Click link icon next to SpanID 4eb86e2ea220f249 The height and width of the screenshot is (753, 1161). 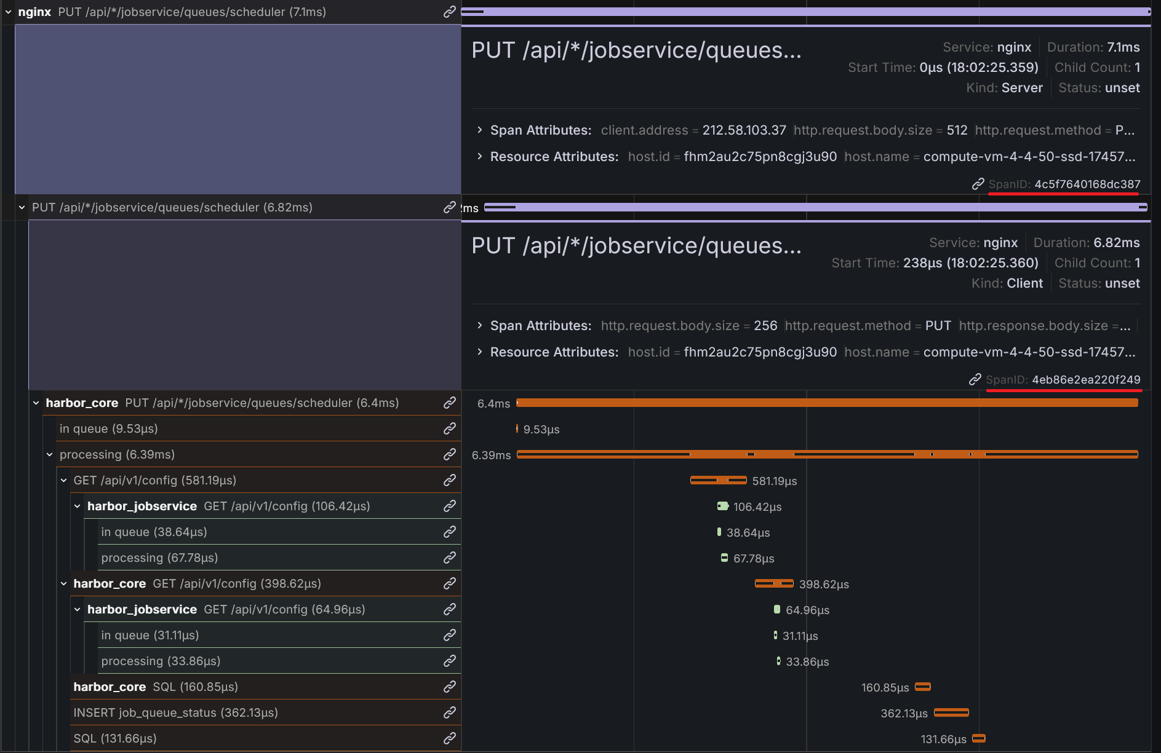[975, 379]
